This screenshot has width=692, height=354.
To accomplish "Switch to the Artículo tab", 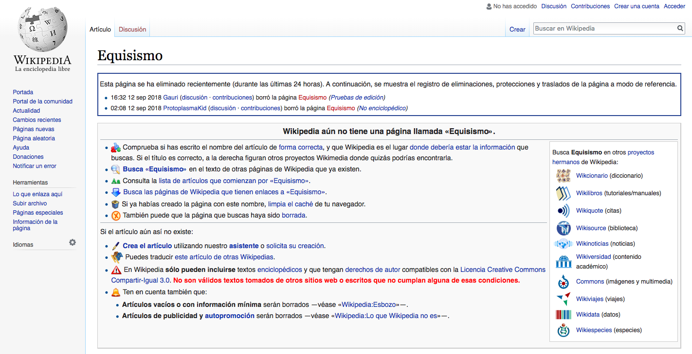I will click(x=100, y=30).
